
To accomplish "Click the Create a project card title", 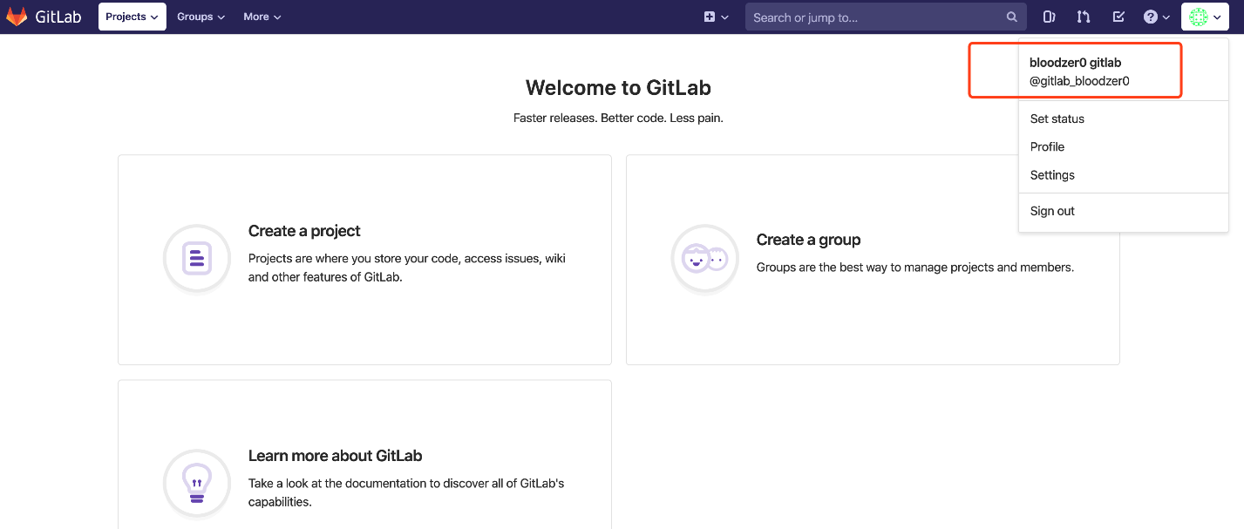I will tap(304, 231).
